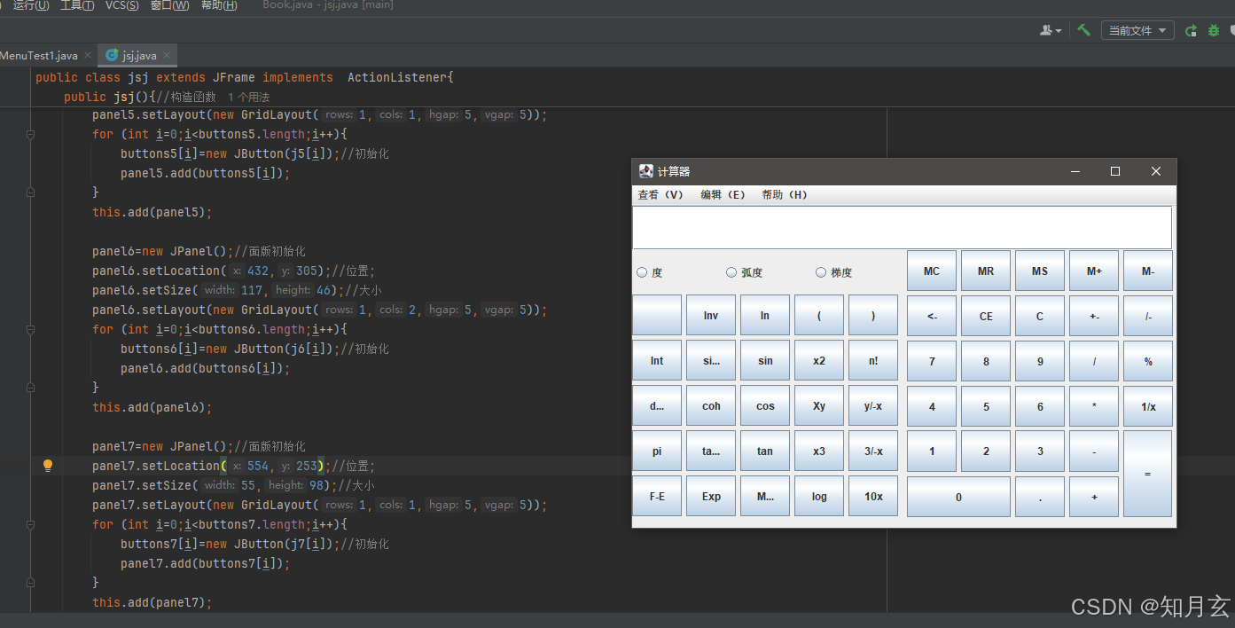
Task: Open the VCS(S) menu in the IDE
Action: click(x=121, y=5)
